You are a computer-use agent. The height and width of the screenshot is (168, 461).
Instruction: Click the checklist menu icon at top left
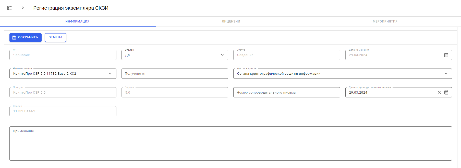coord(9,8)
